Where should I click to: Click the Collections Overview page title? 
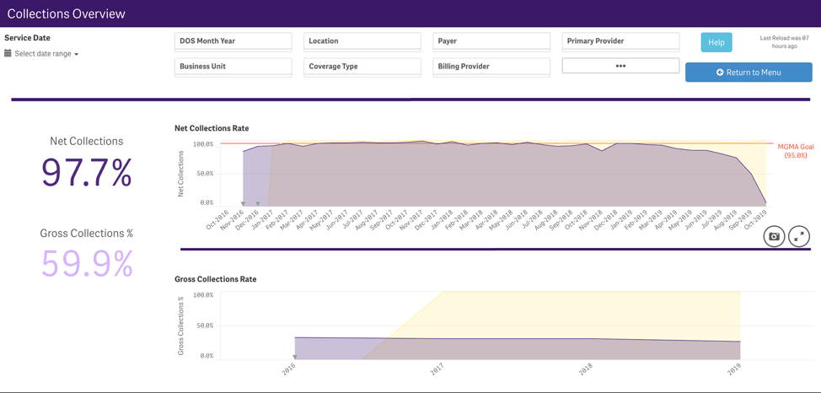[67, 13]
